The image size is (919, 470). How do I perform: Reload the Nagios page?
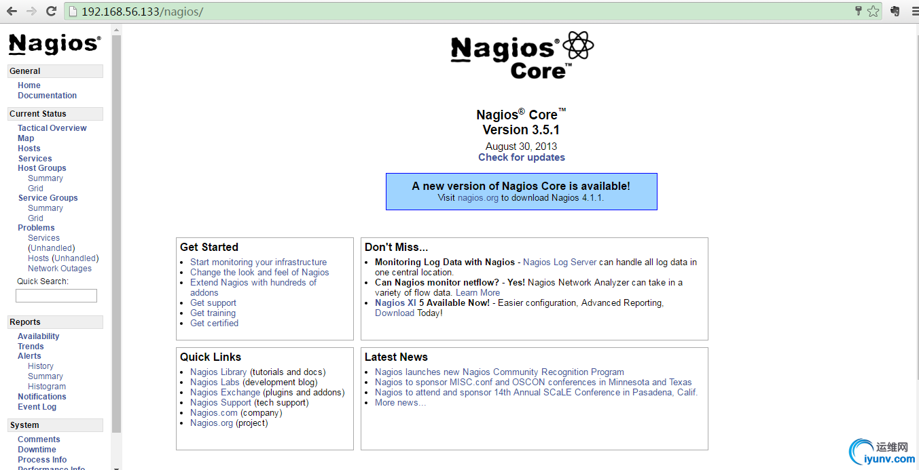(51, 12)
